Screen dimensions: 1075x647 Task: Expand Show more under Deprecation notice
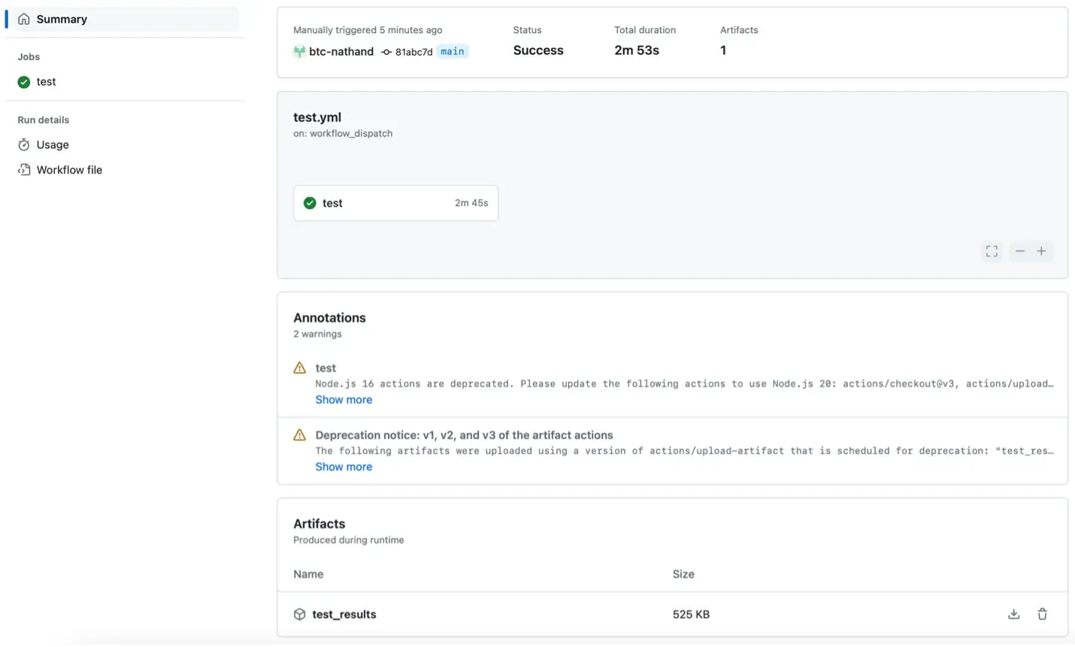[x=344, y=467]
